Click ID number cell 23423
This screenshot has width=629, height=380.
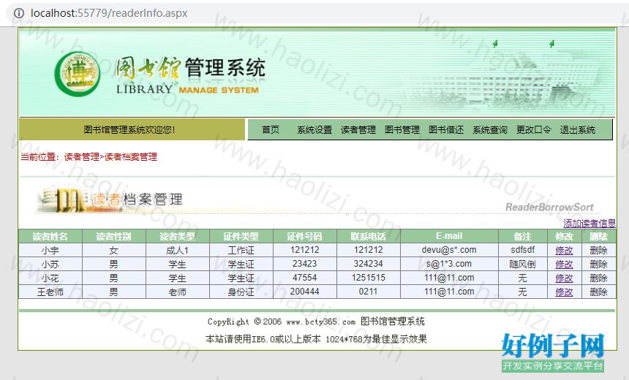point(304,264)
